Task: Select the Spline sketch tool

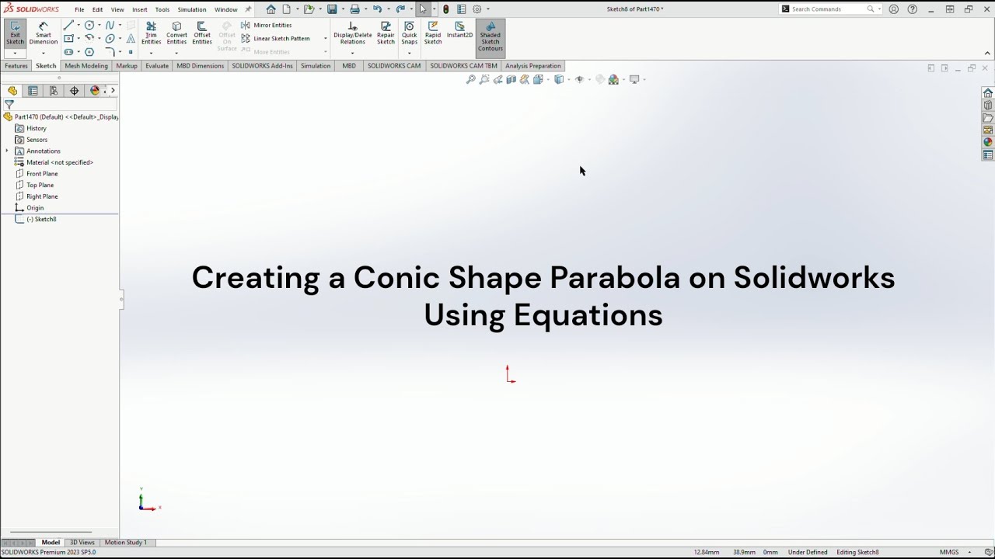Action: (110, 26)
